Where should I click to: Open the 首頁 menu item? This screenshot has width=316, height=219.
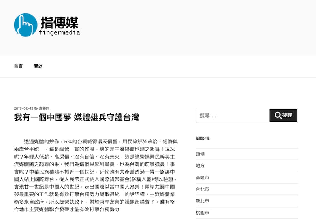(18, 66)
